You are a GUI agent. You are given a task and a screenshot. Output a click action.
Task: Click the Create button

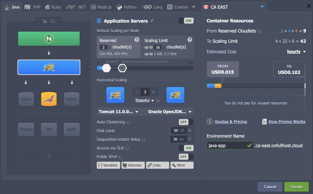pyautogui.click(x=296, y=187)
